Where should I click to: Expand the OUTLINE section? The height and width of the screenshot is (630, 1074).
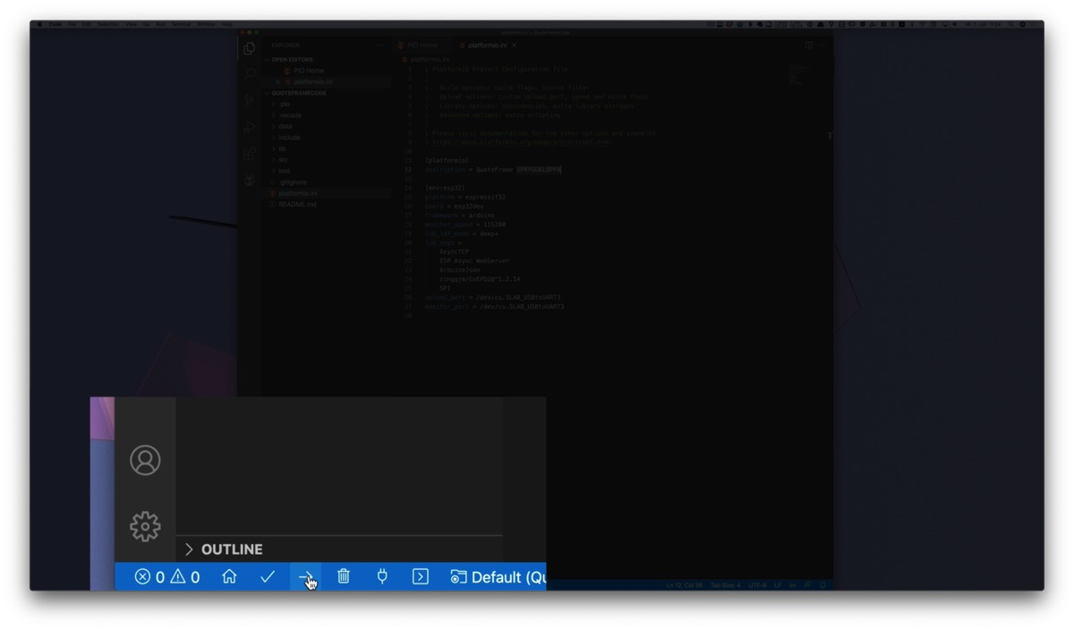(x=223, y=549)
